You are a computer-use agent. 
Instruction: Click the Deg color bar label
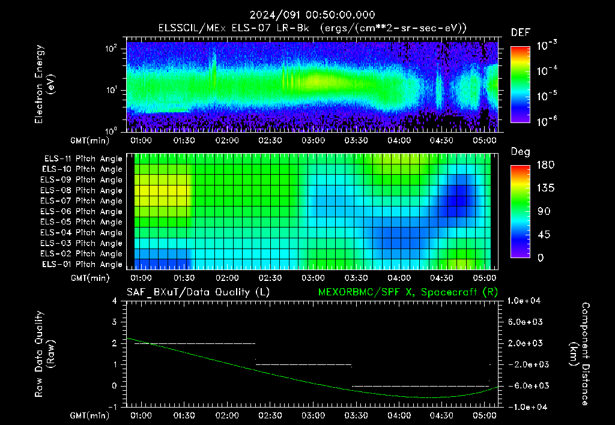pyautogui.click(x=521, y=152)
